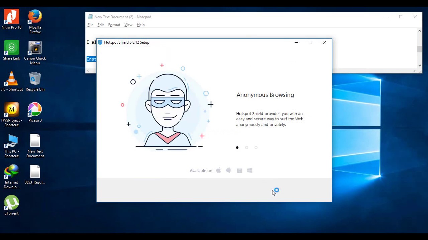Click the Notepad title bar document icon

(x=90, y=17)
